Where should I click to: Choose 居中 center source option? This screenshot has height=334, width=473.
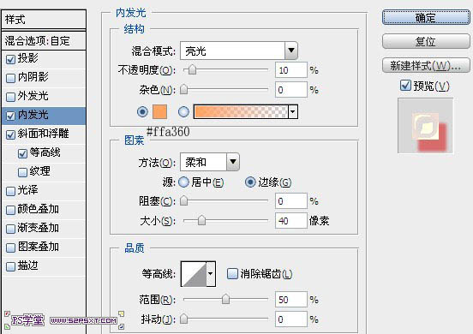pyautogui.click(x=183, y=182)
